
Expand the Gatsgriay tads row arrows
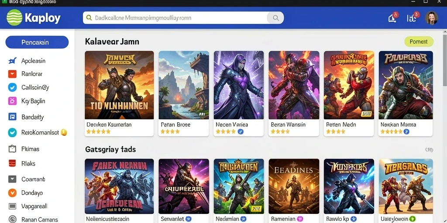(429, 150)
